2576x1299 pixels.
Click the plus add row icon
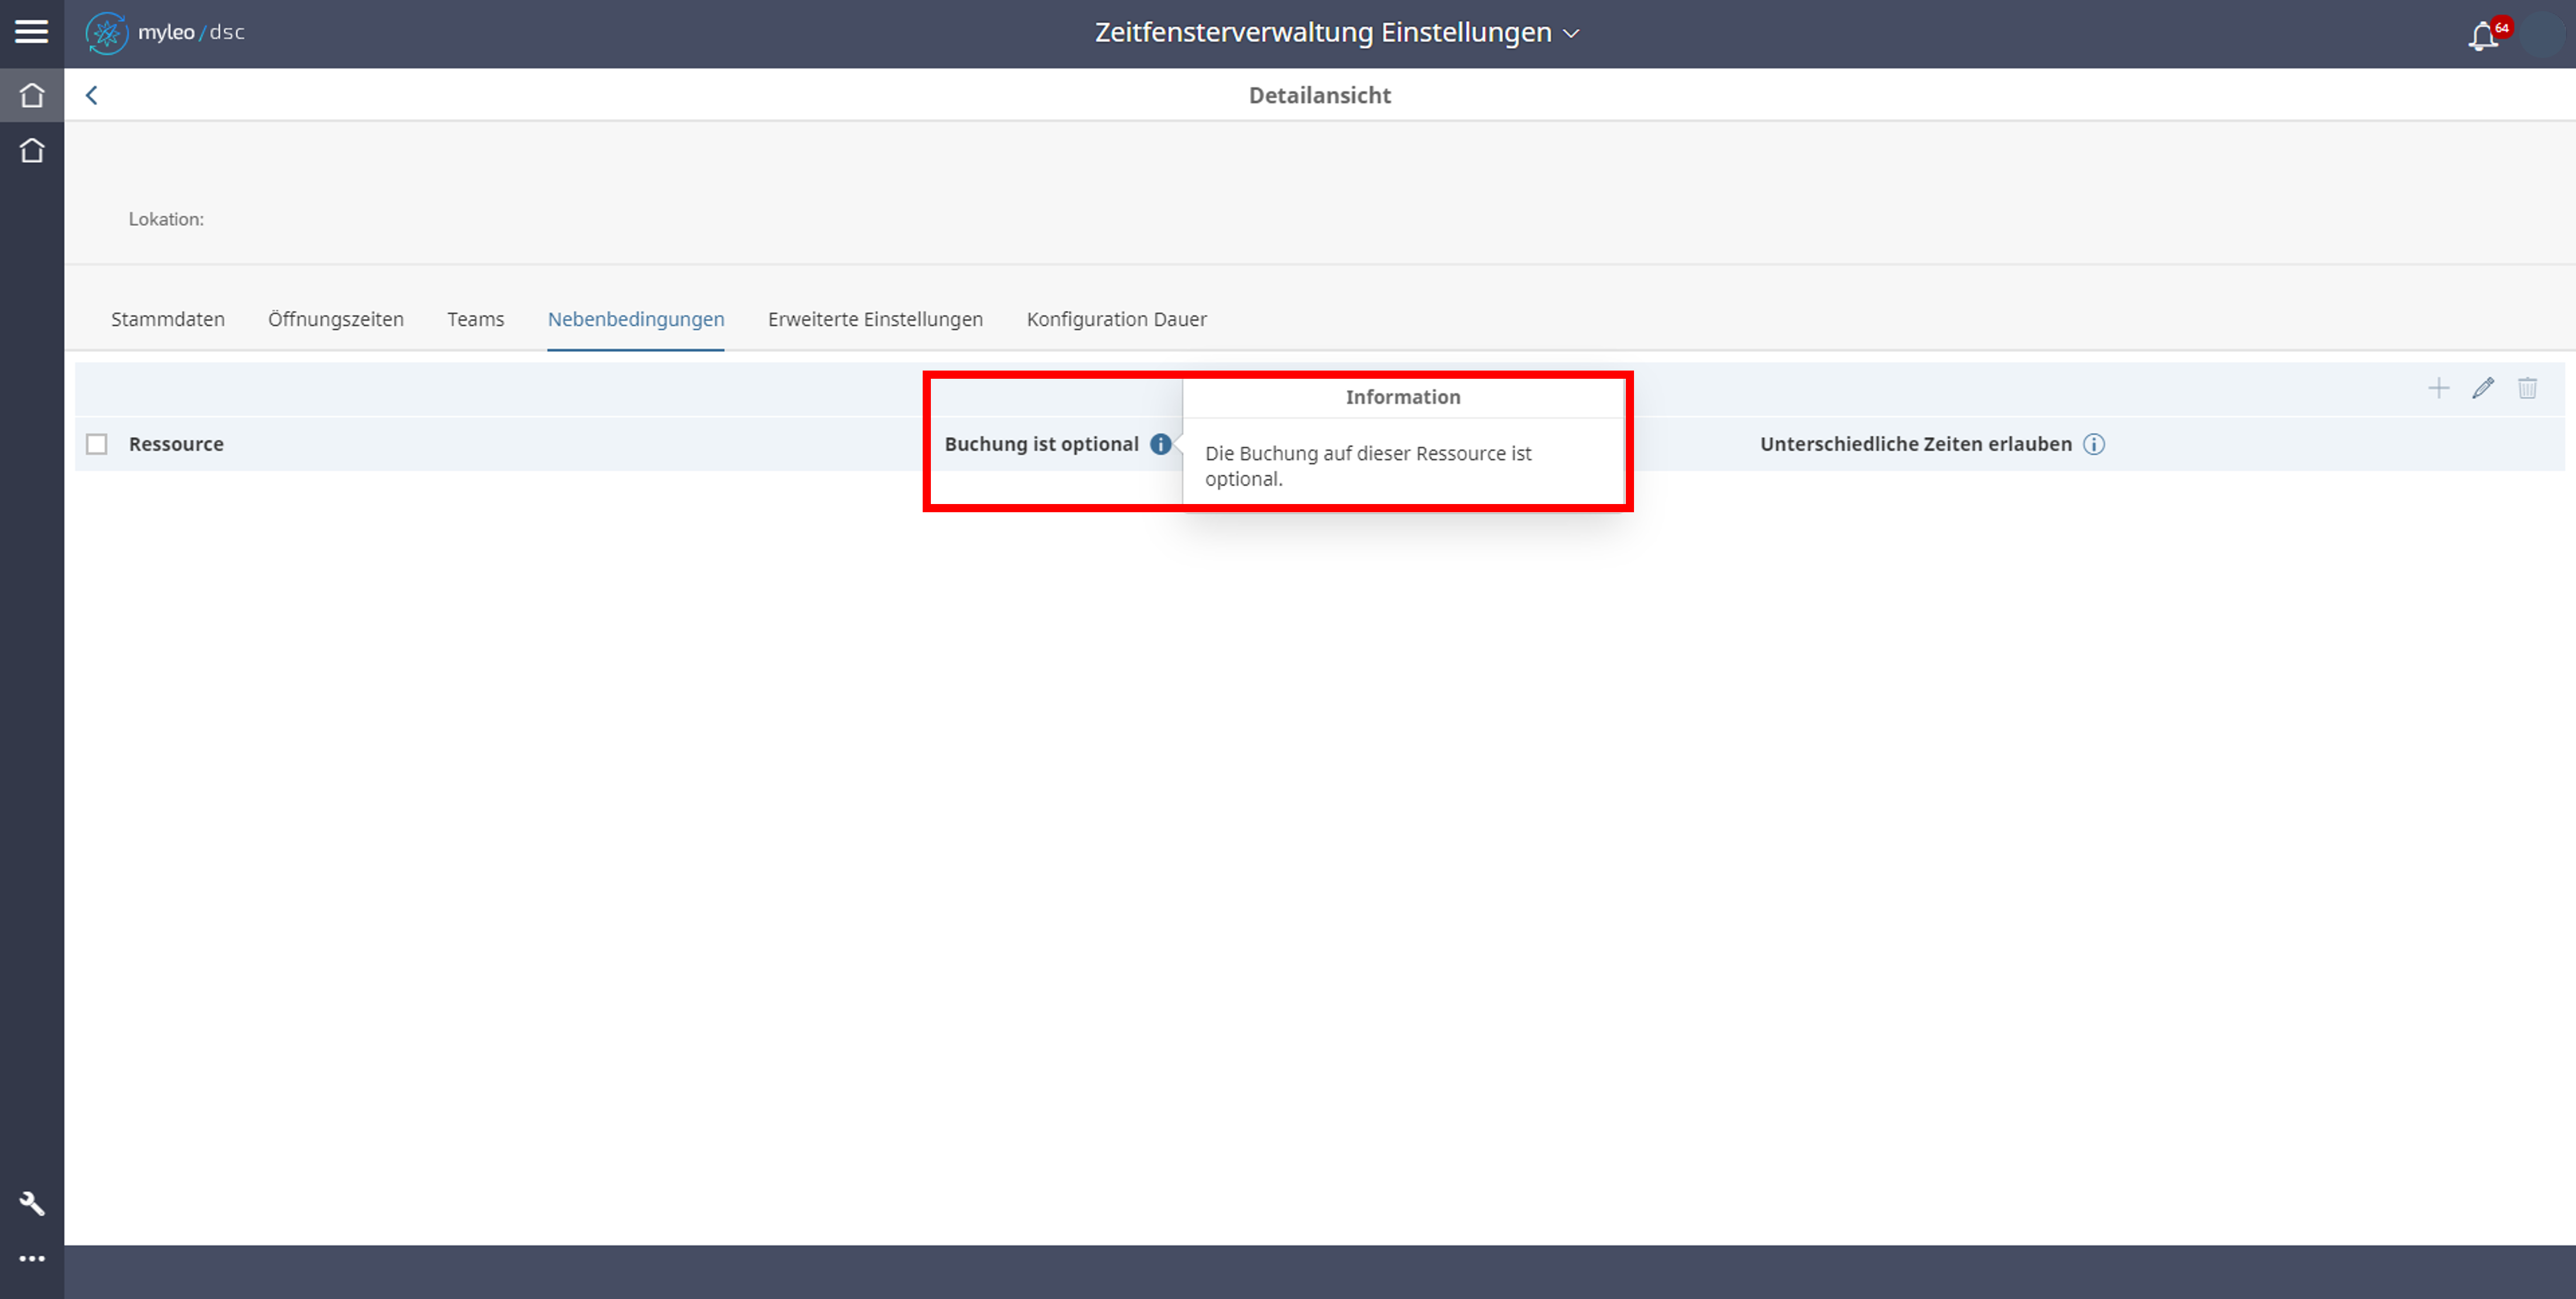pyautogui.click(x=2439, y=388)
